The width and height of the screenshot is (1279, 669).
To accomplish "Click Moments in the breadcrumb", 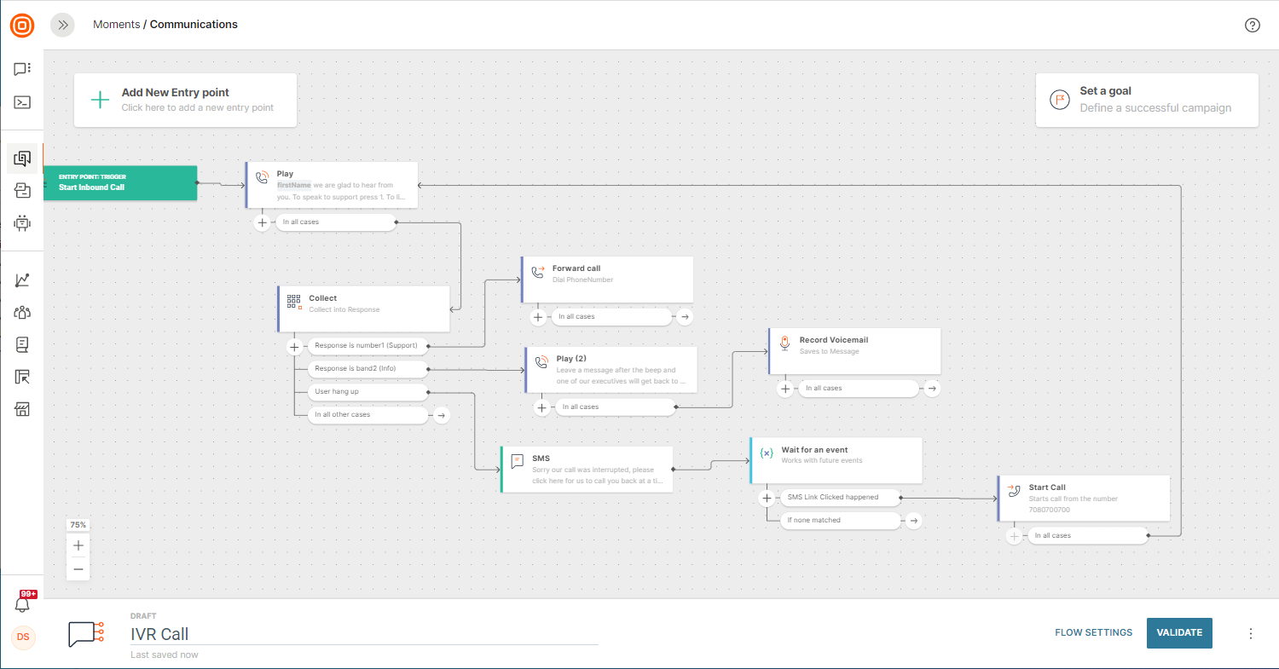I will (x=116, y=25).
